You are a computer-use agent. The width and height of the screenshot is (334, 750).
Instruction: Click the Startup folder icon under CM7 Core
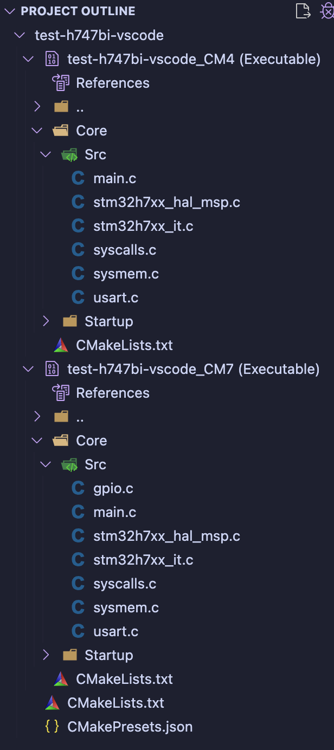point(69,655)
